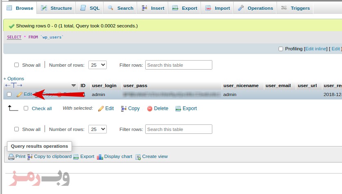Click Copy to clipboard icon
The height and width of the screenshot is (194, 342).
click(30, 157)
